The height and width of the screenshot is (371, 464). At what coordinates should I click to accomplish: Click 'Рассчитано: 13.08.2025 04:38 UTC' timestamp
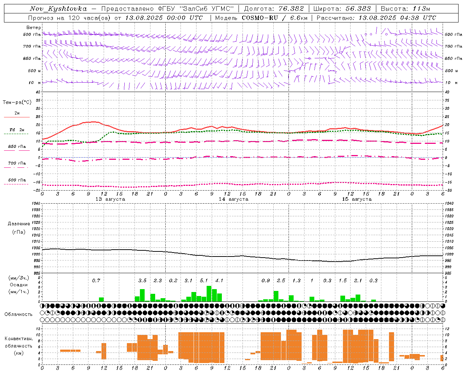pos(376,18)
